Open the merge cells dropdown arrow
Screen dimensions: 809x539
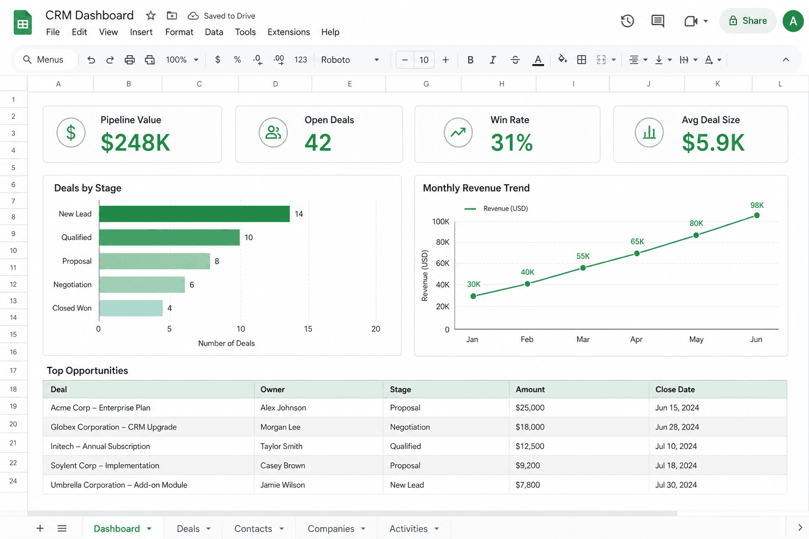[614, 60]
